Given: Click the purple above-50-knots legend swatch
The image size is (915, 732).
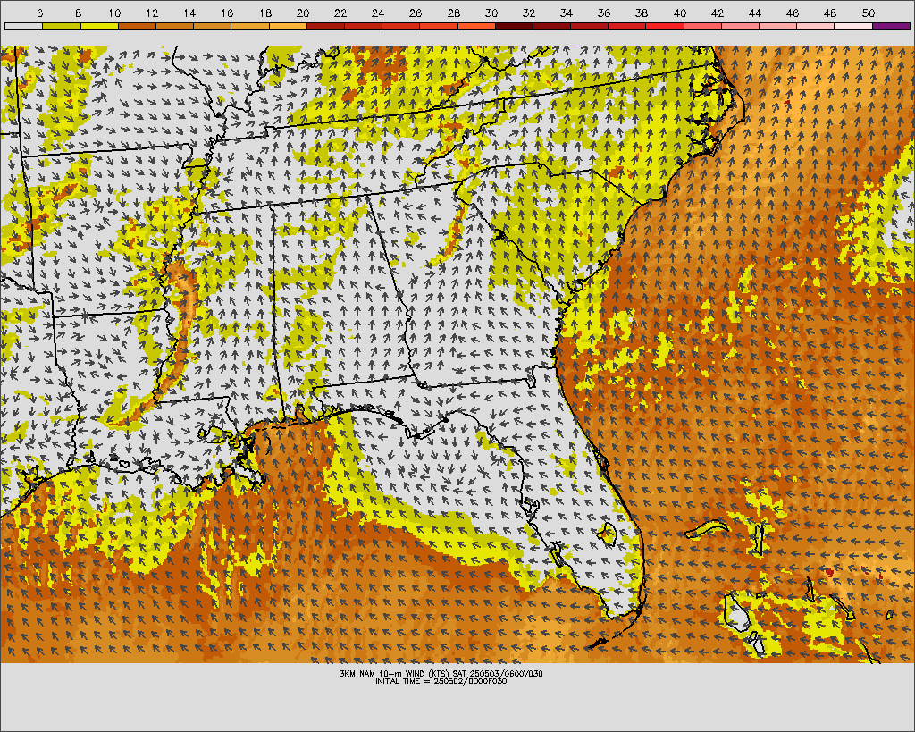Looking at the screenshot, I should tap(891, 27).
